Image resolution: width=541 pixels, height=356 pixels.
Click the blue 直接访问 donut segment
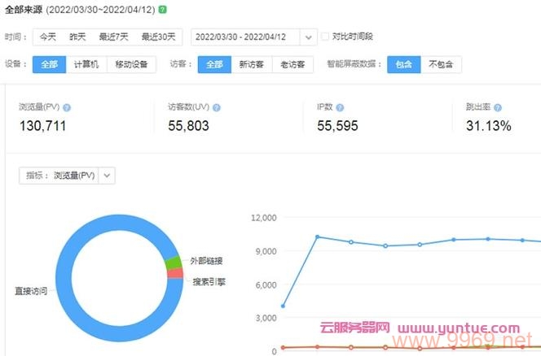coord(64,279)
